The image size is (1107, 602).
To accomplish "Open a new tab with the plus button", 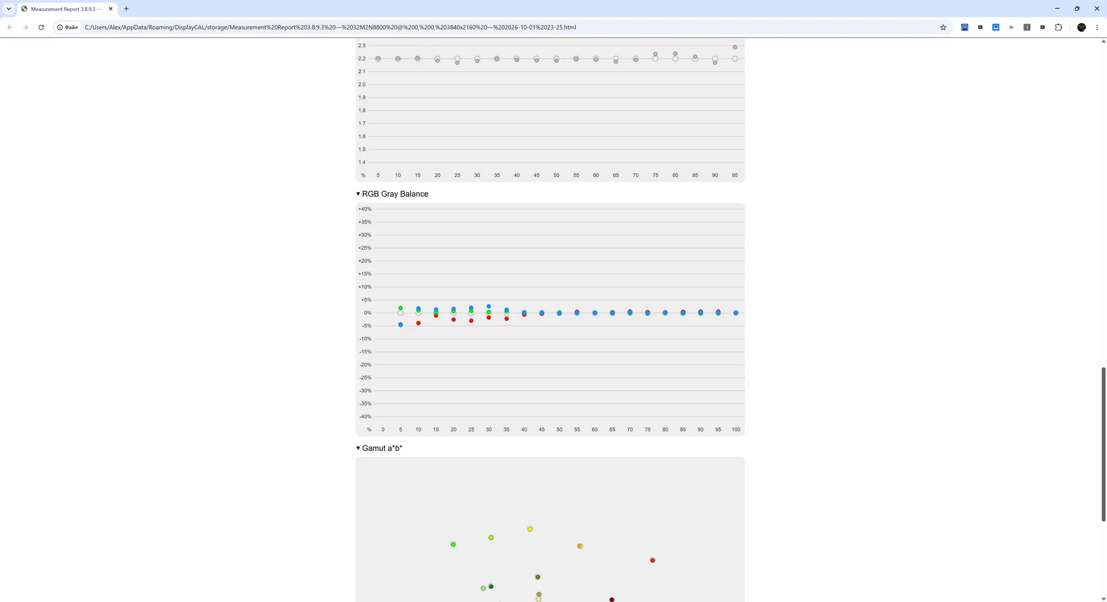I will (126, 9).
